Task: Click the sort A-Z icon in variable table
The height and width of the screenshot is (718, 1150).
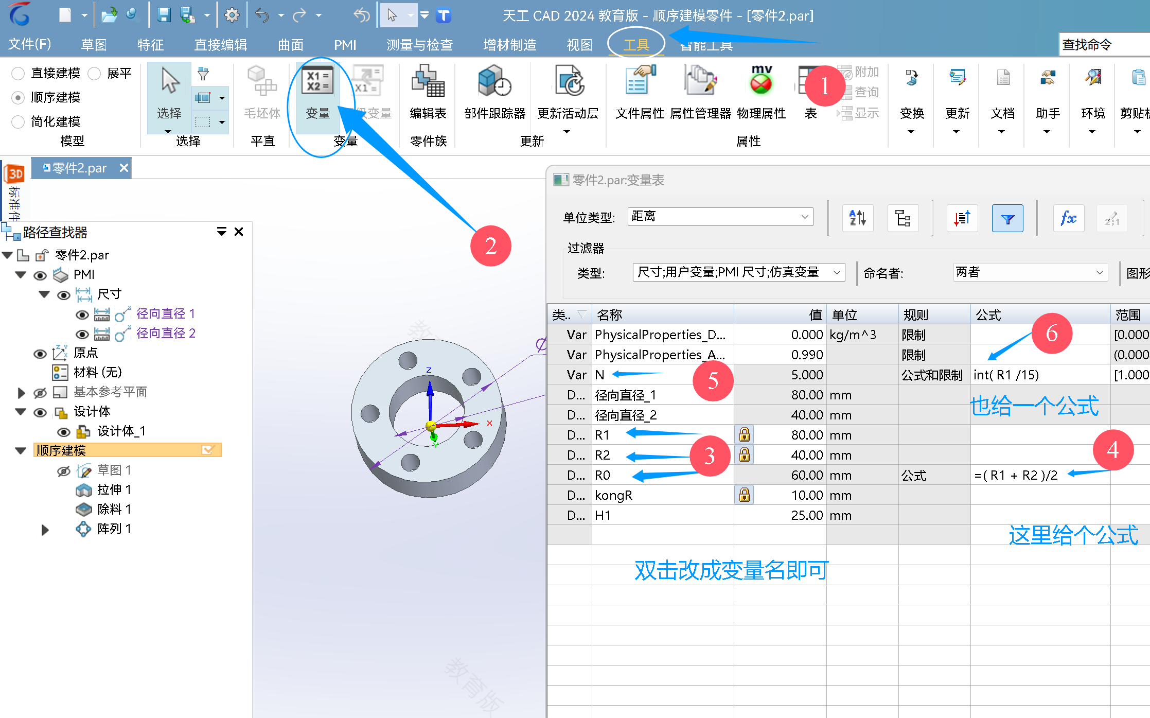Action: [x=857, y=218]
